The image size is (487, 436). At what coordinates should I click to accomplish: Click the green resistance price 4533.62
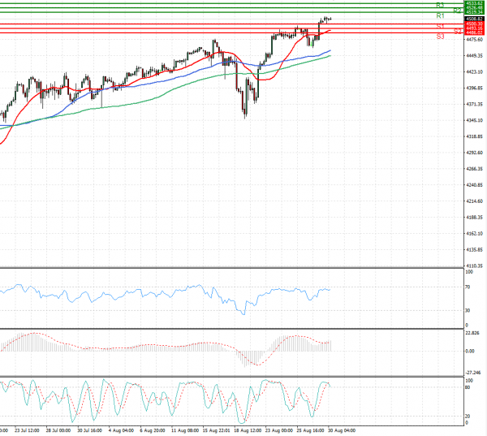point(474,3)
